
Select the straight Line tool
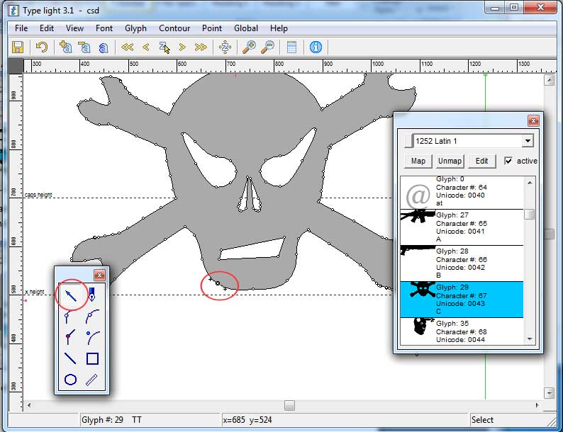[x=71, y=358]
